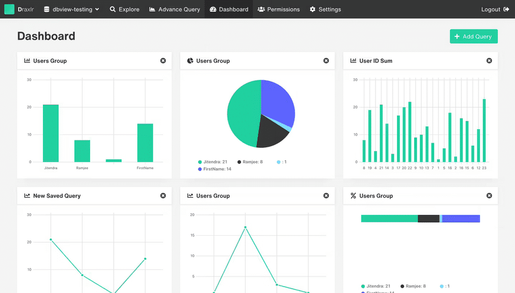
Task: Click the Add Query button
Action: point(474,36)
